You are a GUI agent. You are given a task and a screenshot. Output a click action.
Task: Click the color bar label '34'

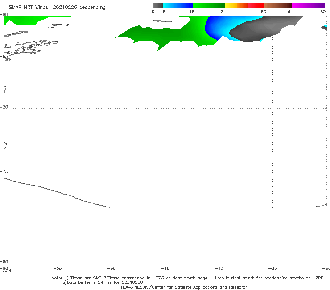point(223,12)
